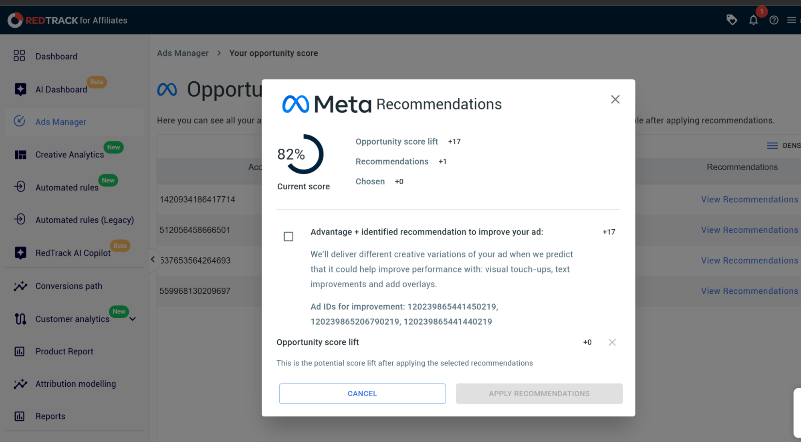Image resolution: width=801 pixels, height=442 pixels.
Task: Select account ID 559968130209697
Action: pos(195,291)
